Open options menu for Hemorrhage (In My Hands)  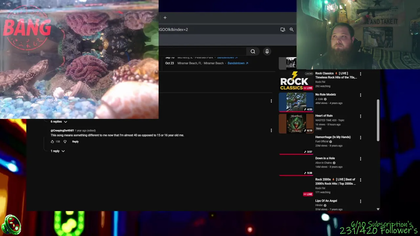pos(361,138)
